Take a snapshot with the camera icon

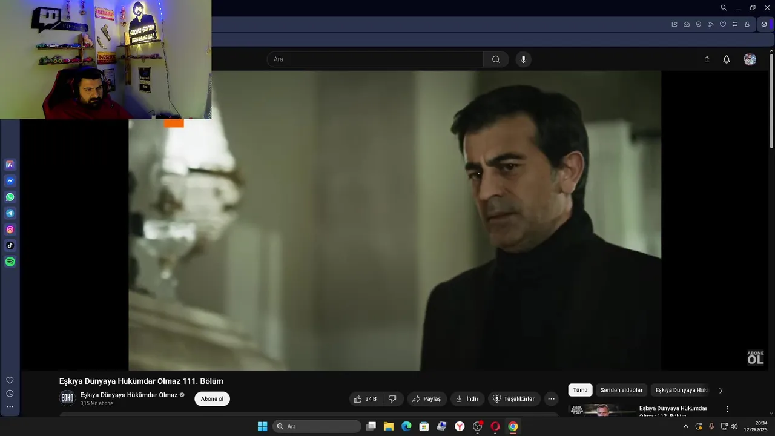pos(687,24)
